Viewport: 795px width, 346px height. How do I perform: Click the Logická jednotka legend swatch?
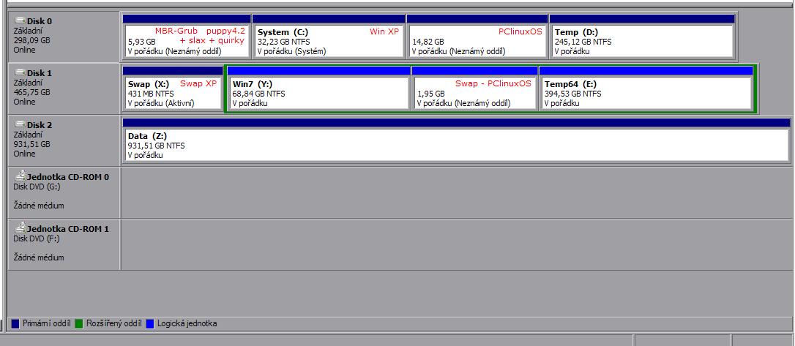click(x=149, y=323)
